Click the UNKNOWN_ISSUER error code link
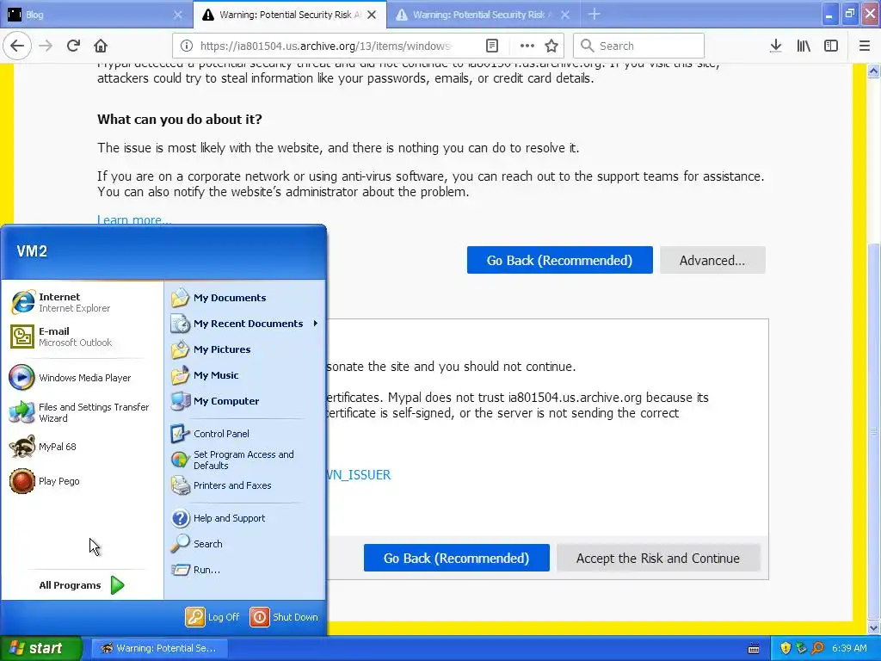881x661 pixels. 358,475
